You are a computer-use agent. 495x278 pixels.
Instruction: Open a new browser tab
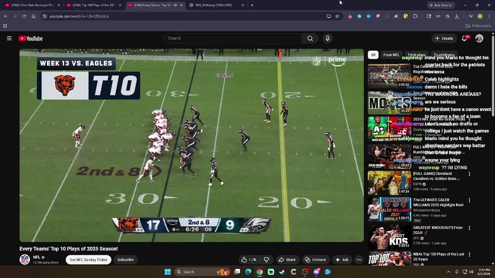252,5
